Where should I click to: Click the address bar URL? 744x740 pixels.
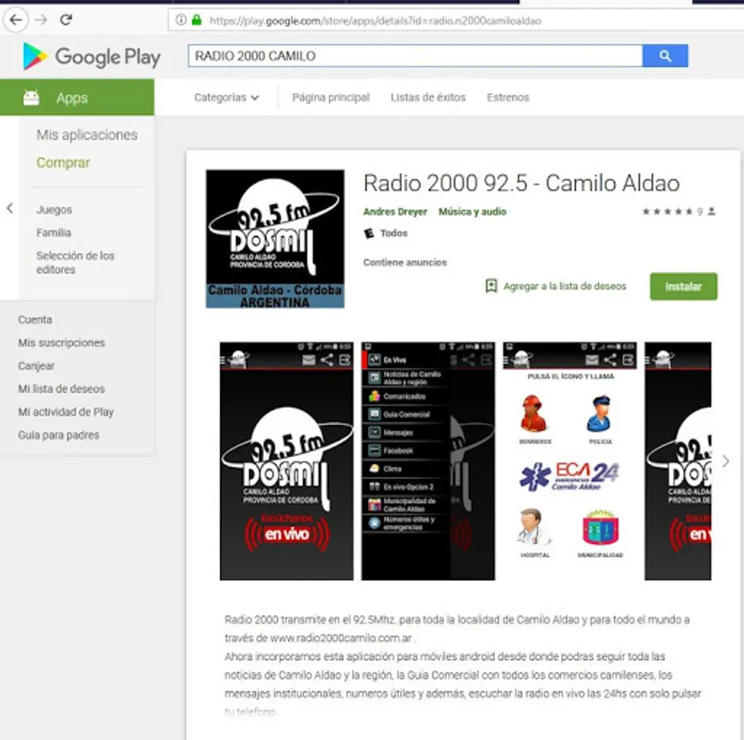(x=375, y=21)
